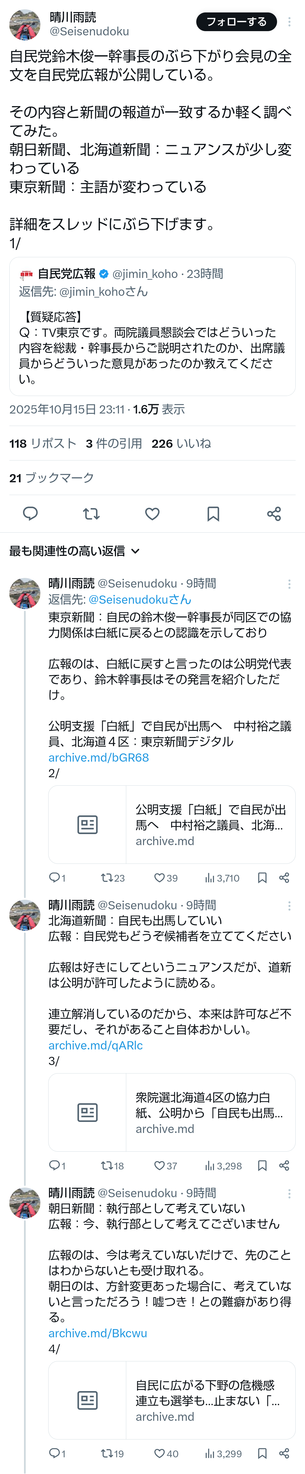
Task: Share the reply numbered 2/
Action: point(284,878)
